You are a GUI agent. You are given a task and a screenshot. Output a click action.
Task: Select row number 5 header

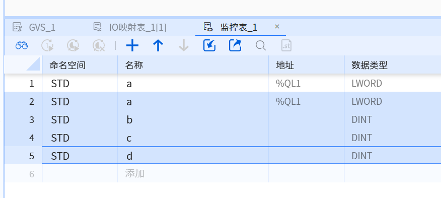point(23,156)
